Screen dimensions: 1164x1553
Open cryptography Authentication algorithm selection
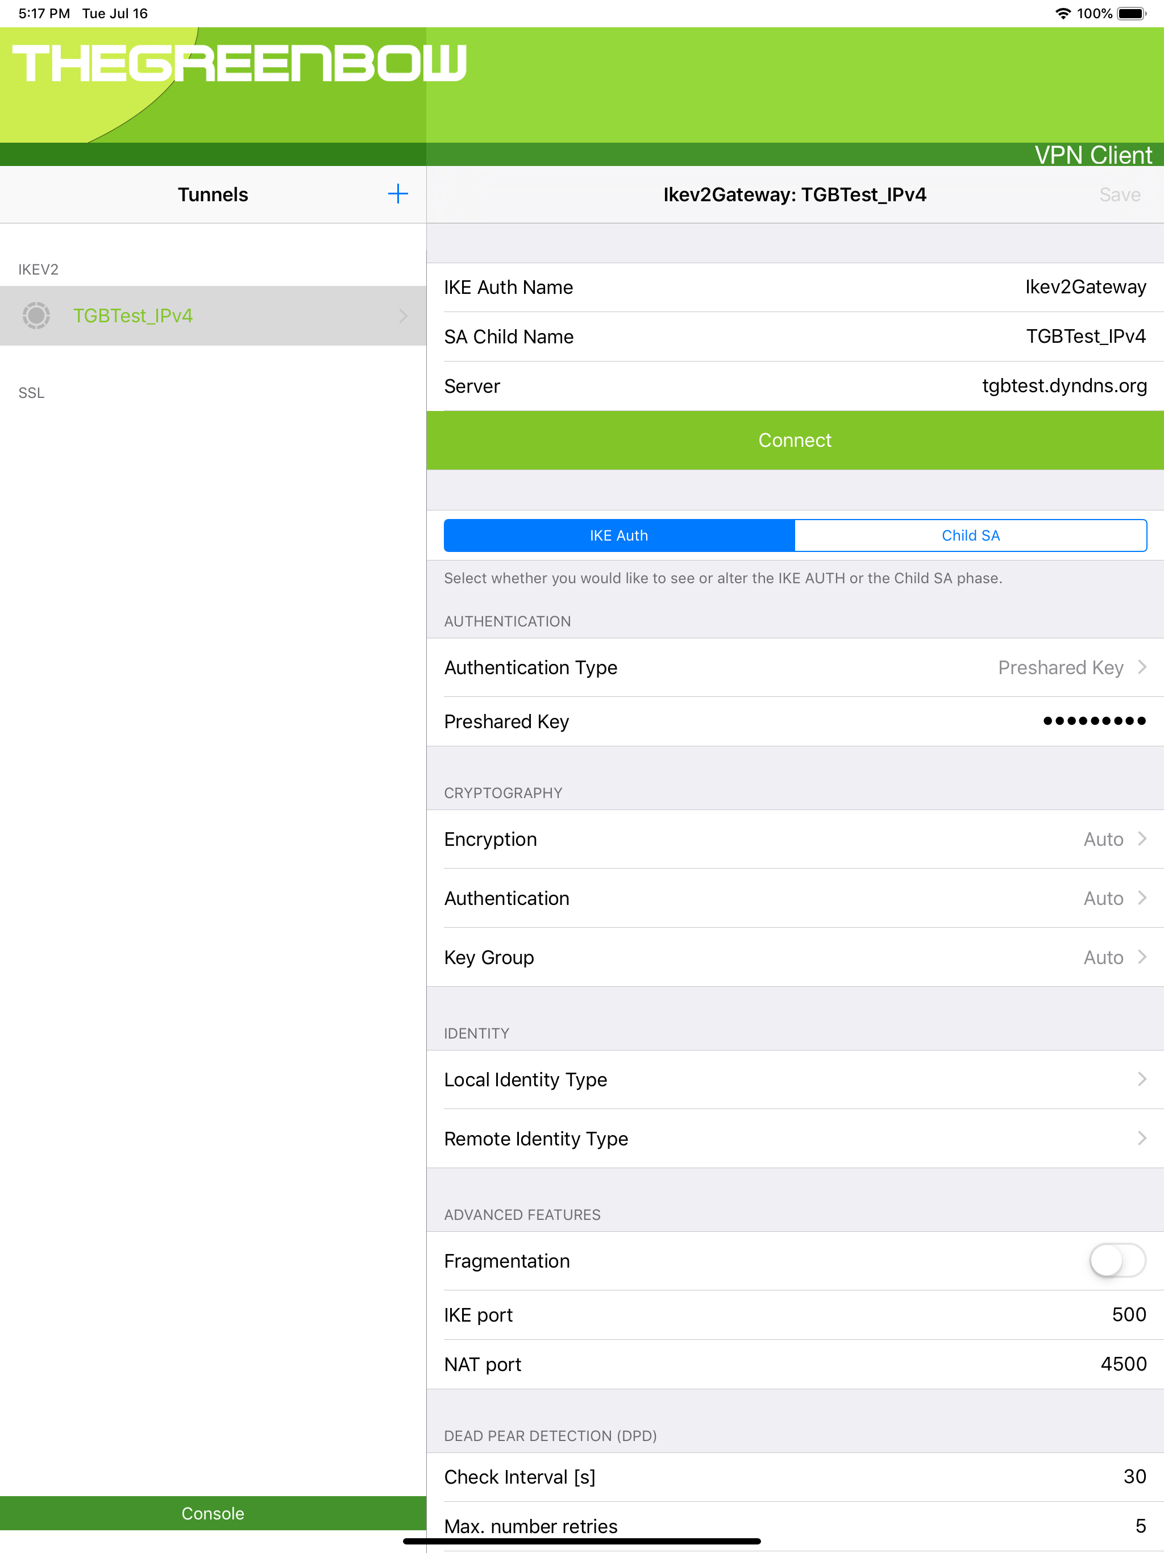pyautogui.click(x=795, y=898)
